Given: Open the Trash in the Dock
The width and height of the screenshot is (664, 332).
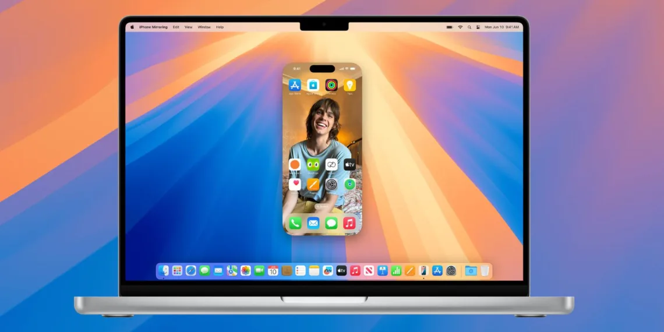Looking at the screenshot, I should (x=485, y=271).
